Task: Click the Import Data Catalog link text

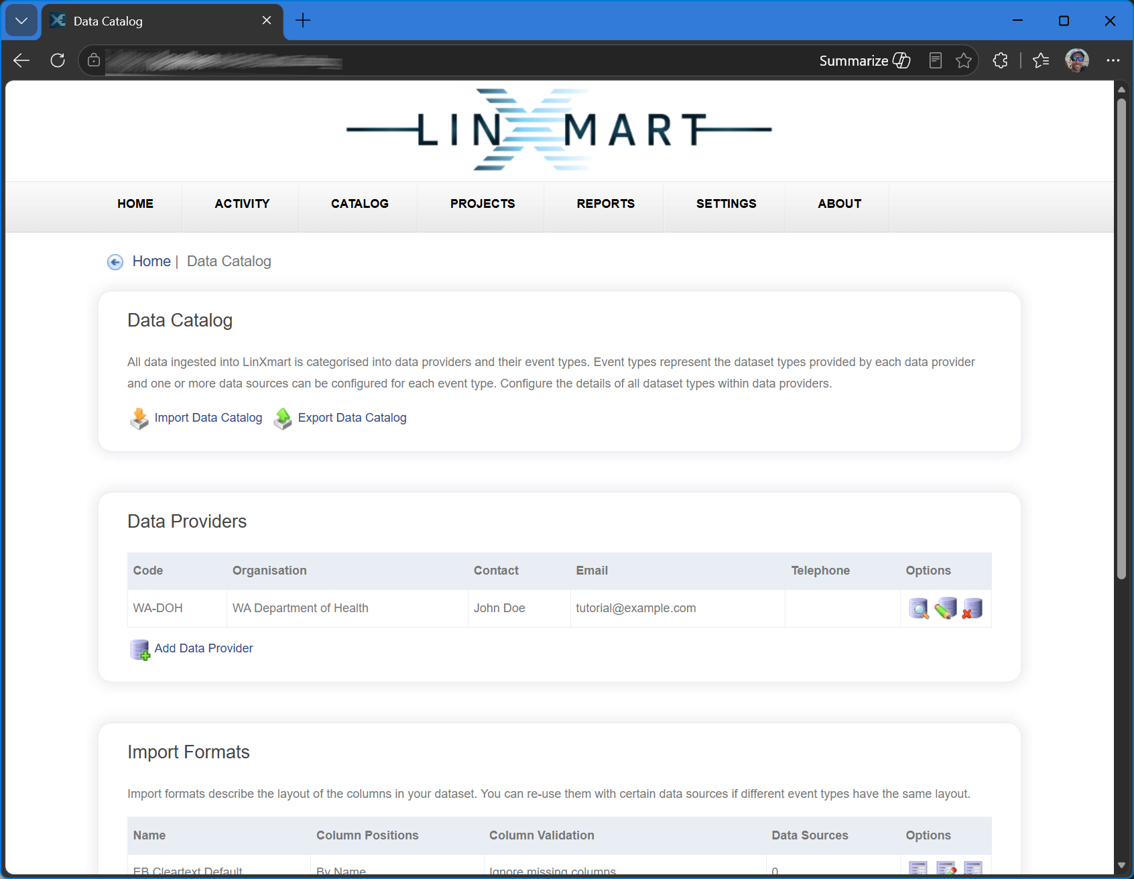Action: point(208,418)
